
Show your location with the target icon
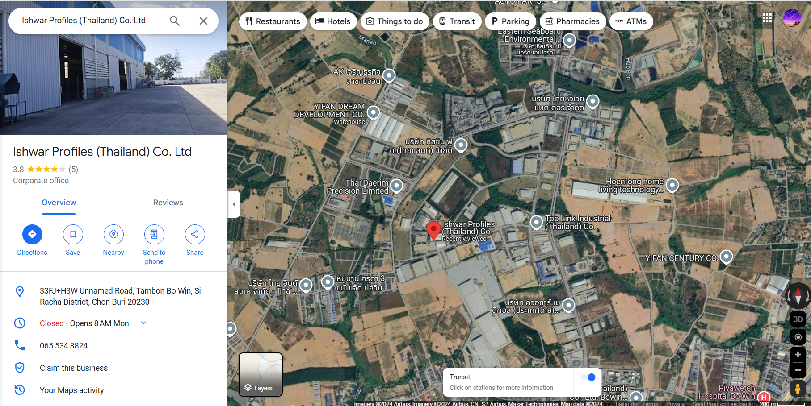click(798, 337)
